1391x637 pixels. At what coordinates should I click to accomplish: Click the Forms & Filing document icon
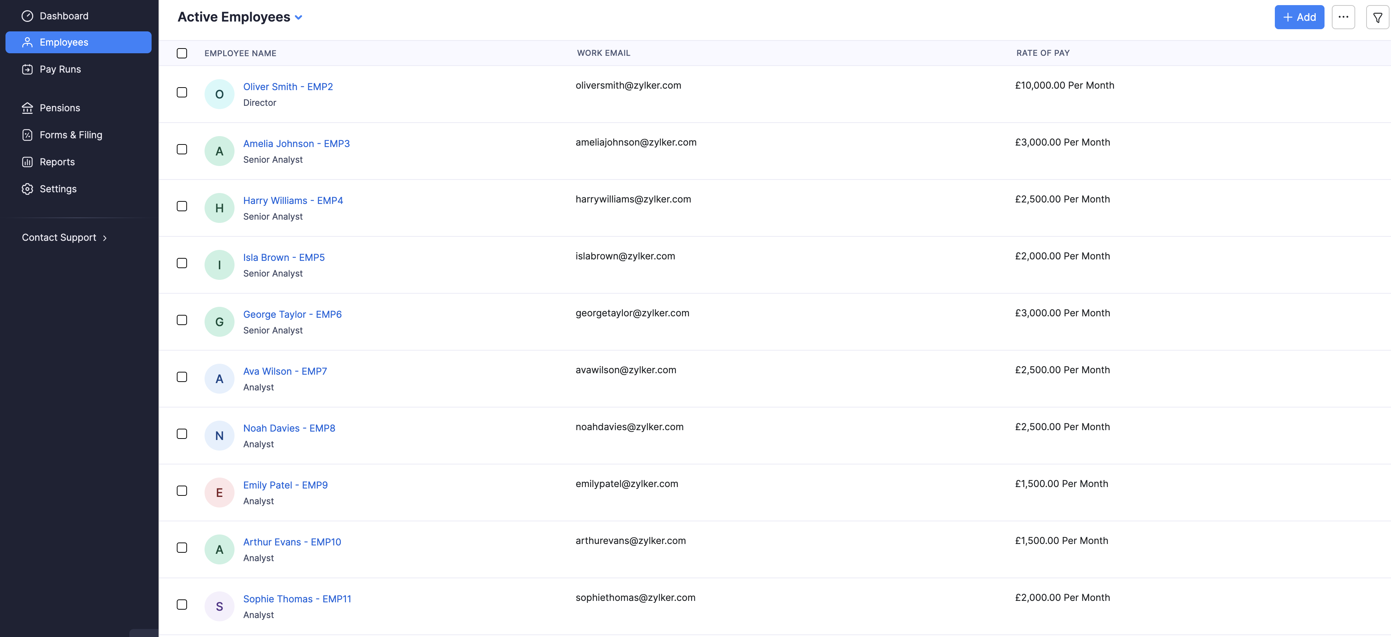click(x=27, y=135)
